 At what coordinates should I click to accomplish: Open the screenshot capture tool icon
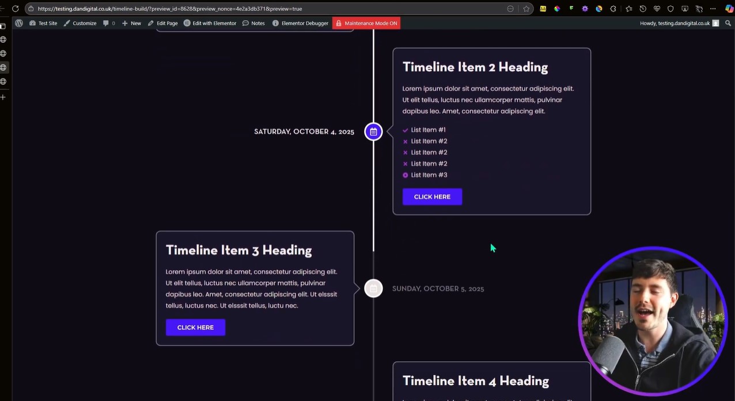pyautogui.click(x=685, y=9)
